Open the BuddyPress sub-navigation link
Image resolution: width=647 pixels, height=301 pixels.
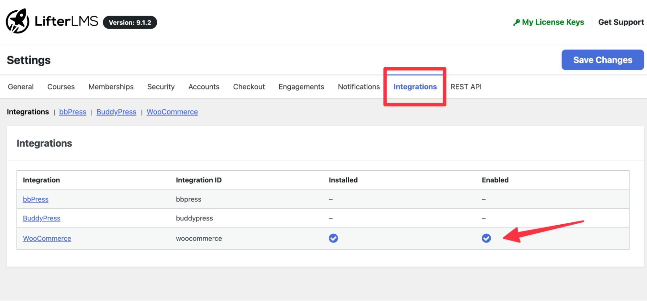[x=116, y=112]
